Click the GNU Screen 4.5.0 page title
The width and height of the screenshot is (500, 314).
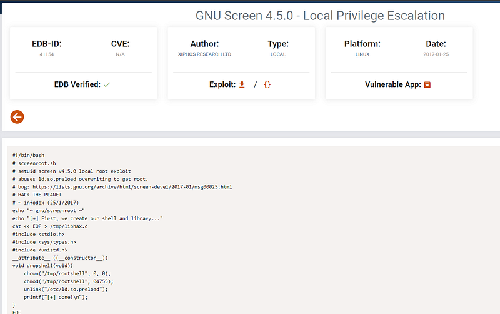(320, 16)
